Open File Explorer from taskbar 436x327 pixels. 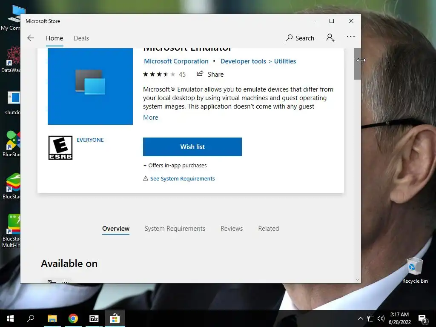tap(52, 318)
